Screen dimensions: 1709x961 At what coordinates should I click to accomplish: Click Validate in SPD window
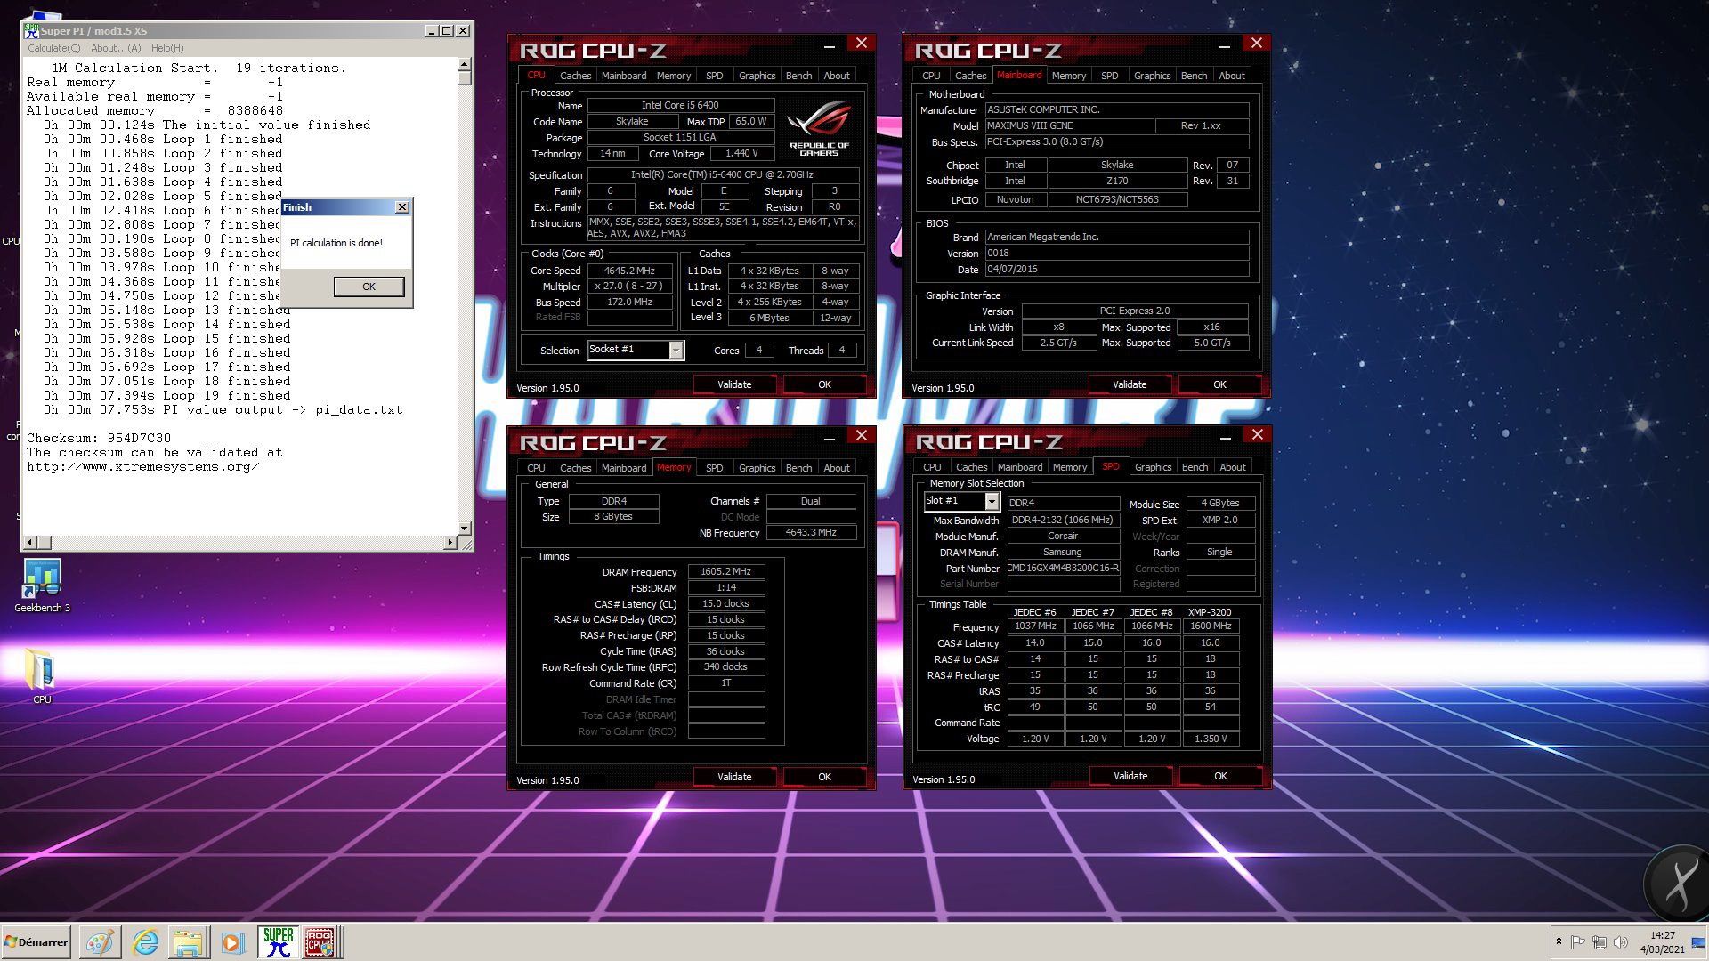[x=1130, y=776]
